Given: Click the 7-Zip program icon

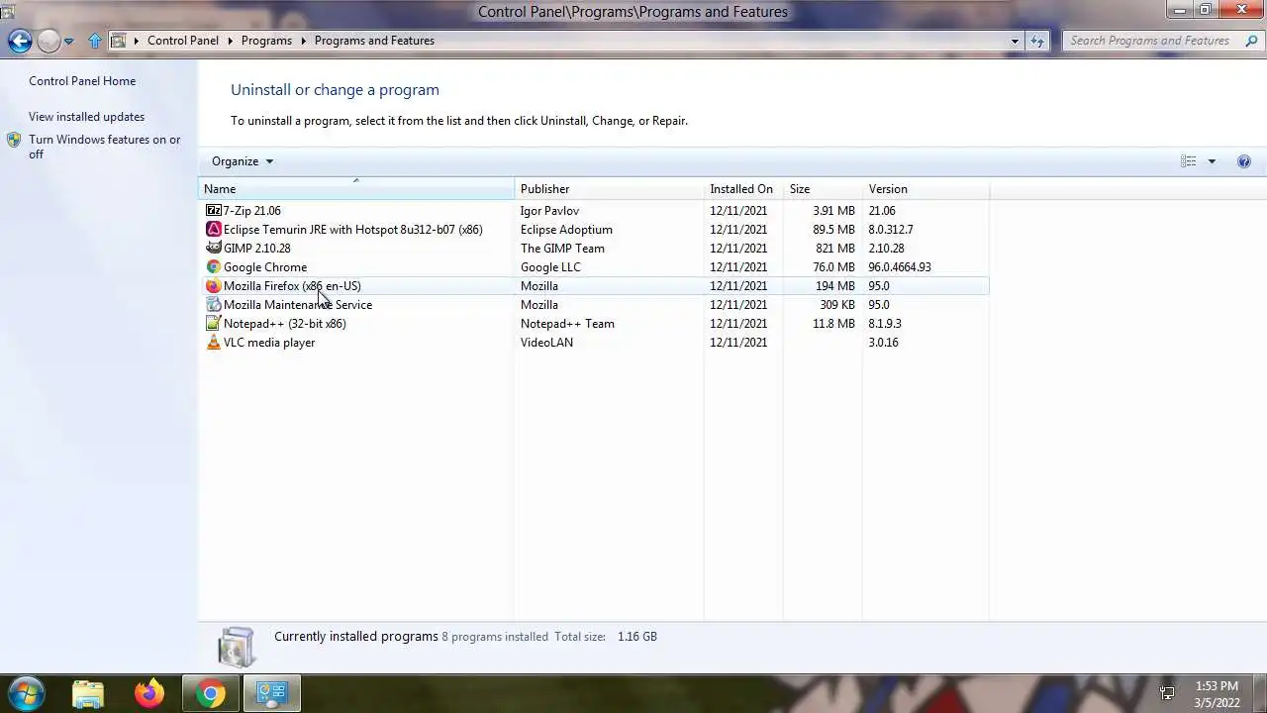Looking at the screenshot, I should pos(213,210).
